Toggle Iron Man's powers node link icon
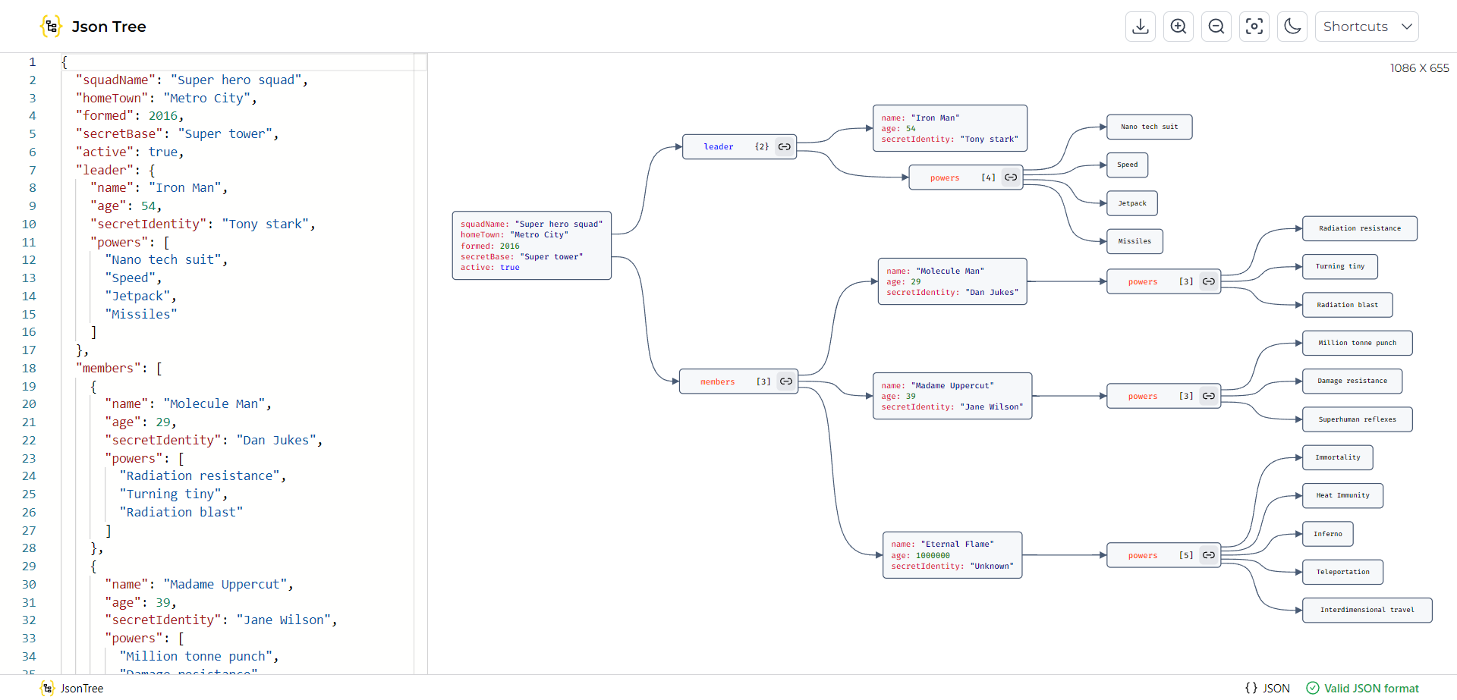Image resolution: width=1457 pixels, height=700 pixels. pos(1011,177)
